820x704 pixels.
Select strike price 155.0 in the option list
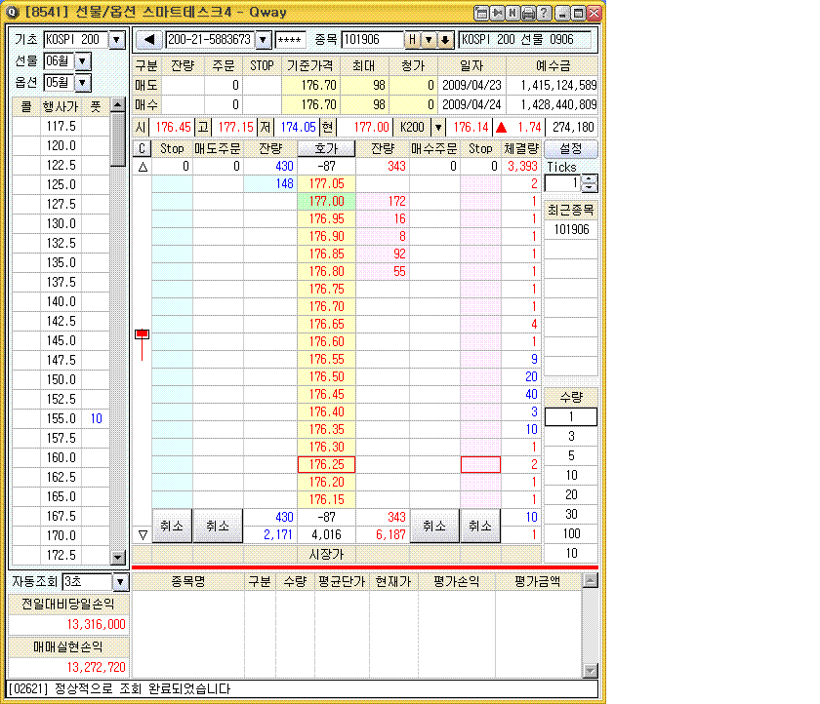[61, 419]
